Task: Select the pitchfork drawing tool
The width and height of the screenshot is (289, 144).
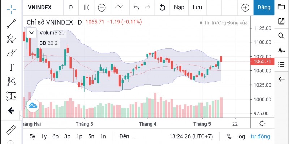Action: tap(11, 38)
